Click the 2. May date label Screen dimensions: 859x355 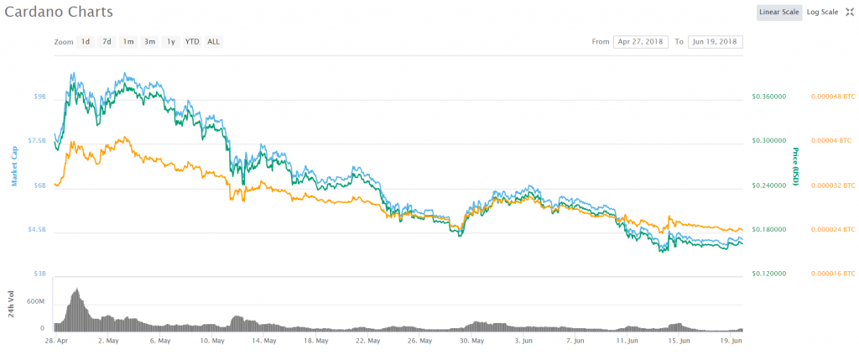click(108, 341)
